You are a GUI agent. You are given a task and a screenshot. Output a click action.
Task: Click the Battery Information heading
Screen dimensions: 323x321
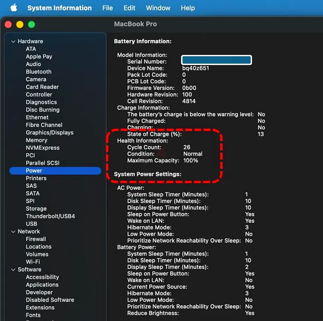coord(142,41)
